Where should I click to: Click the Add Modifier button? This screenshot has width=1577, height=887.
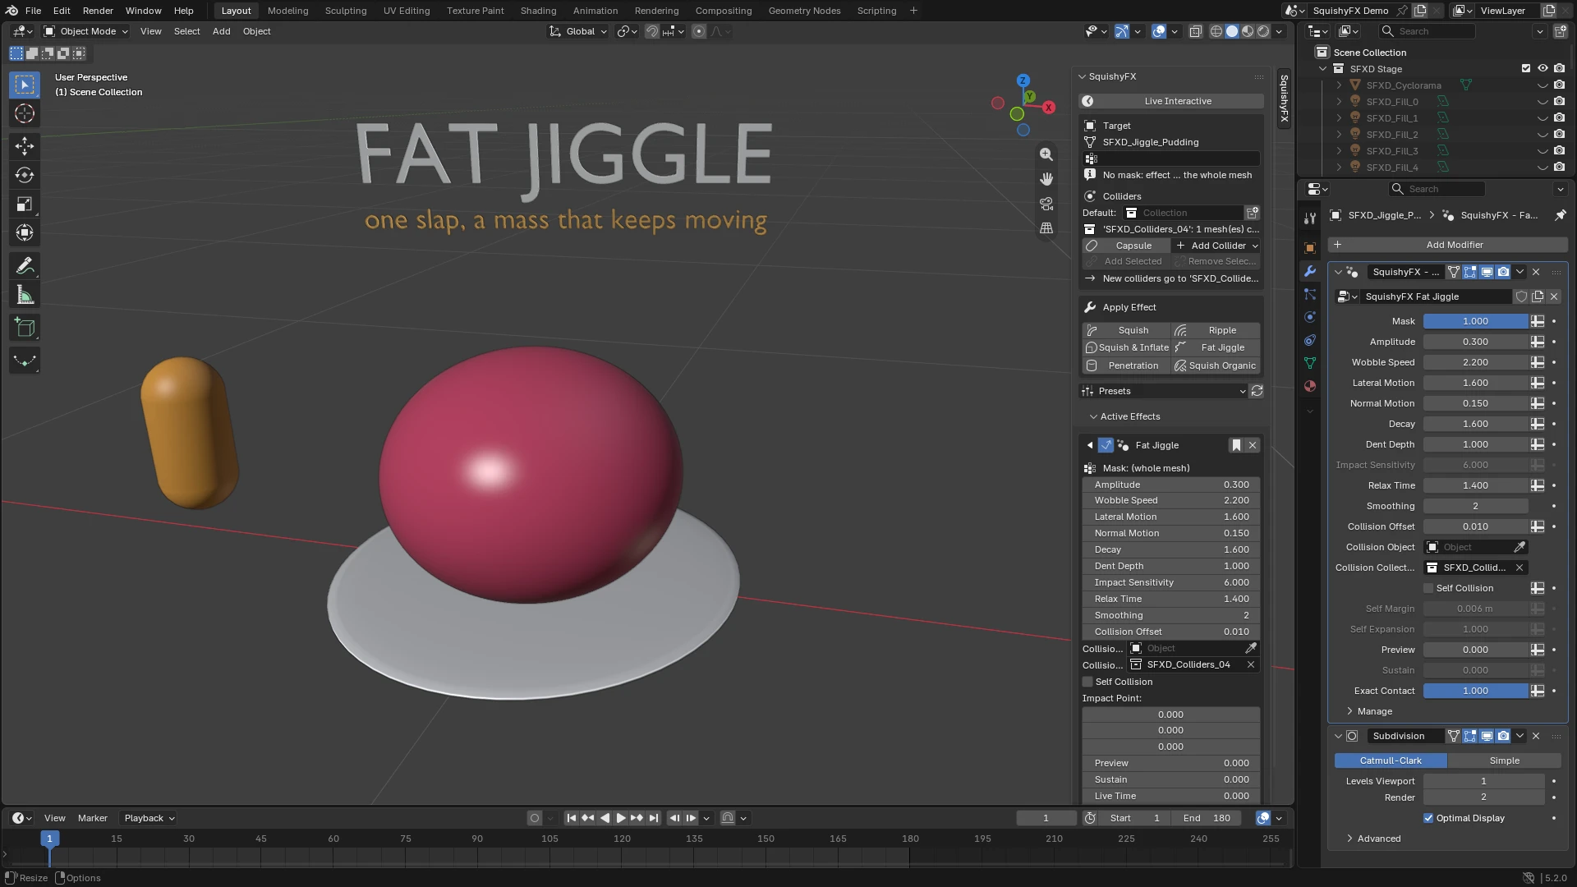(x=1447, y=245)
